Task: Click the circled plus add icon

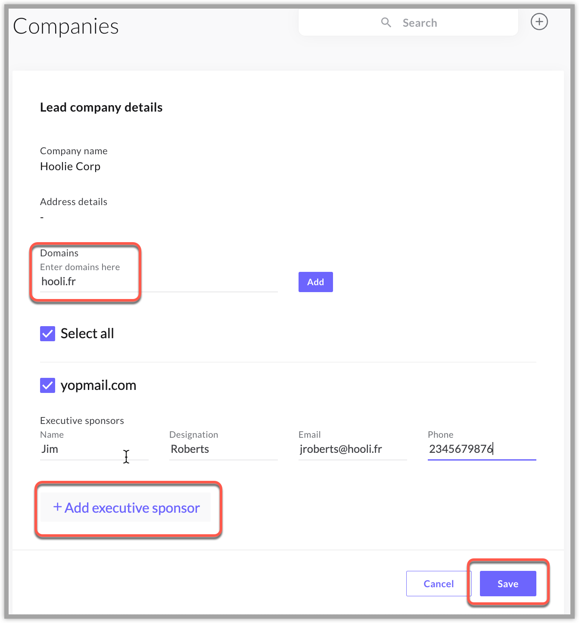Action: [539, 22]
